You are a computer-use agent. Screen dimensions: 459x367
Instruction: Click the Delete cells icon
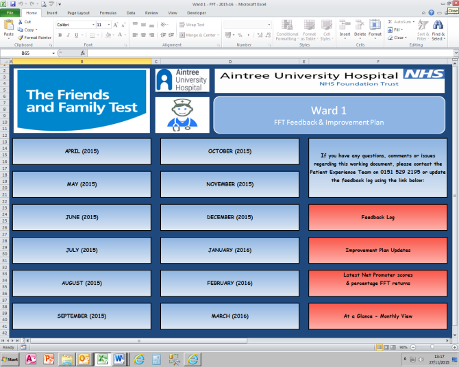click(x=360, y=25)
